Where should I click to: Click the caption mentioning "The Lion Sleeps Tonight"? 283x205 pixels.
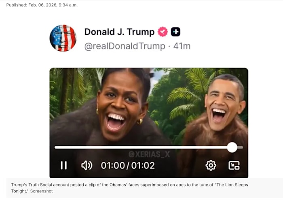(x=129, y=188)
